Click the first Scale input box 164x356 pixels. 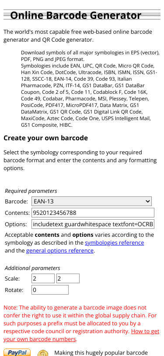pyautogui.click(x=43, y=278)
